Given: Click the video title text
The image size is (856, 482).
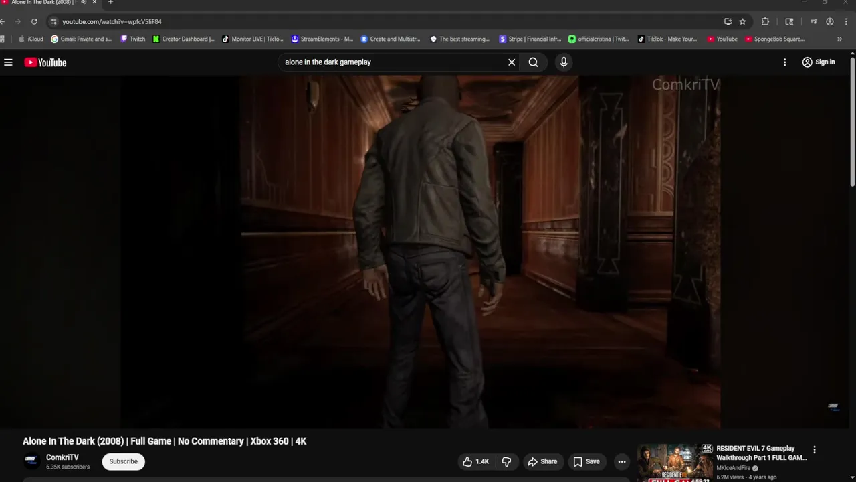Looking at the screenshot, I should click(x=165, y=441).
